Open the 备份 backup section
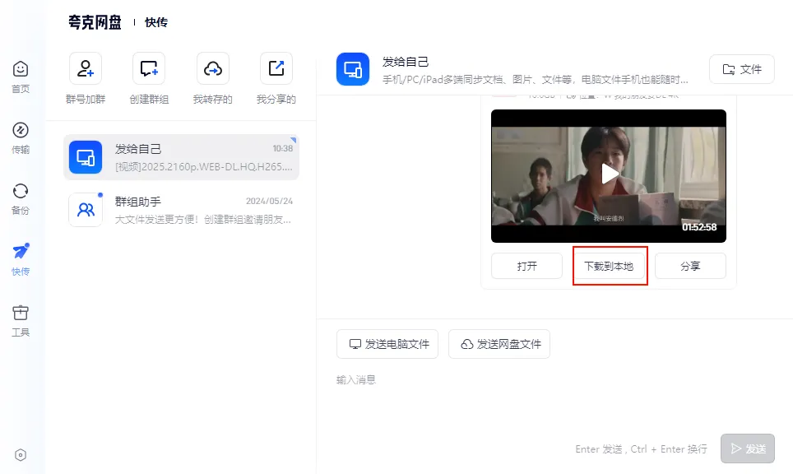The image size is (793, 474). point(21,191)
